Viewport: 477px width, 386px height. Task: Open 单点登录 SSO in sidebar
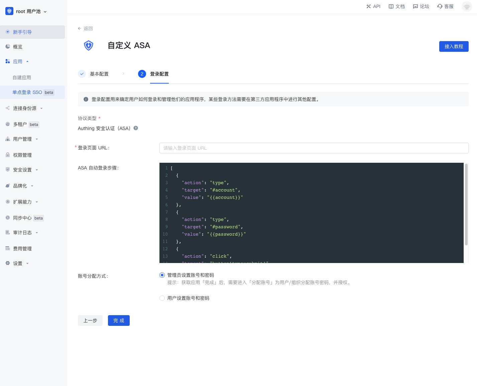click(x=27, y=92)
